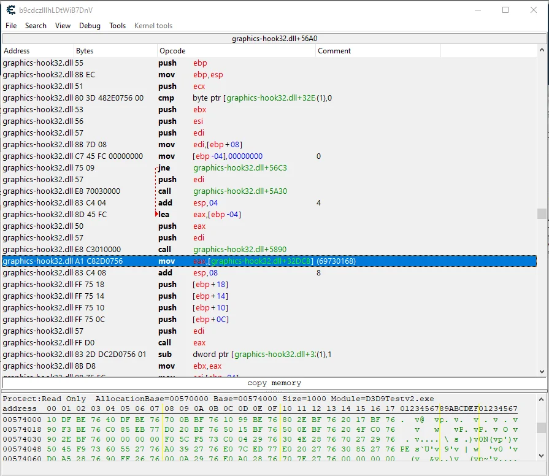Click hex view scroll down arrow

[541, 455]
